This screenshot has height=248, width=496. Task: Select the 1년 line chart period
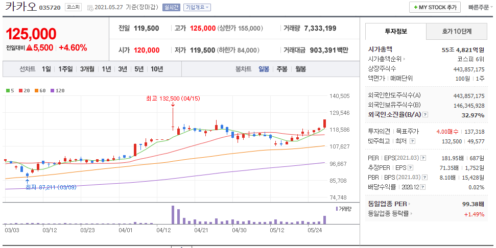(x=106, y=69)
